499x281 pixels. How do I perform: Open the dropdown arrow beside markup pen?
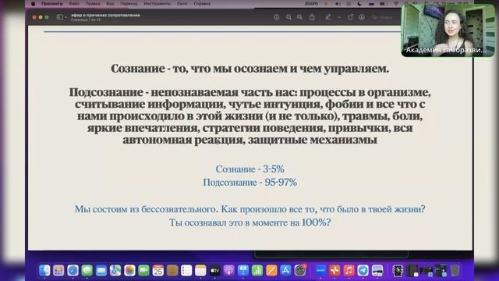[x=339, y=17]
